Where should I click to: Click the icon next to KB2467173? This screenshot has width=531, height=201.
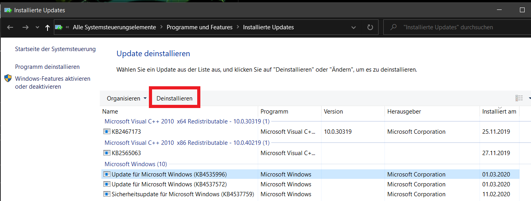[x=107, y=132]
